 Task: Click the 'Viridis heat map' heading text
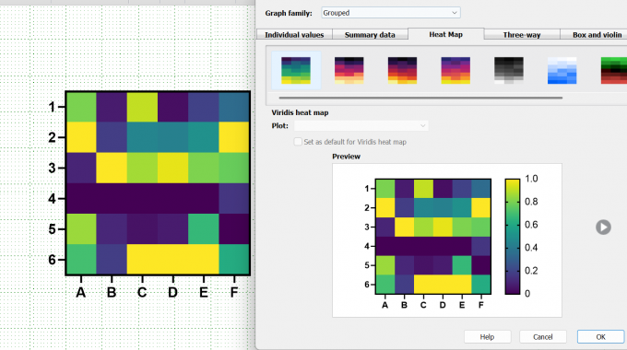tap(300, 112)
